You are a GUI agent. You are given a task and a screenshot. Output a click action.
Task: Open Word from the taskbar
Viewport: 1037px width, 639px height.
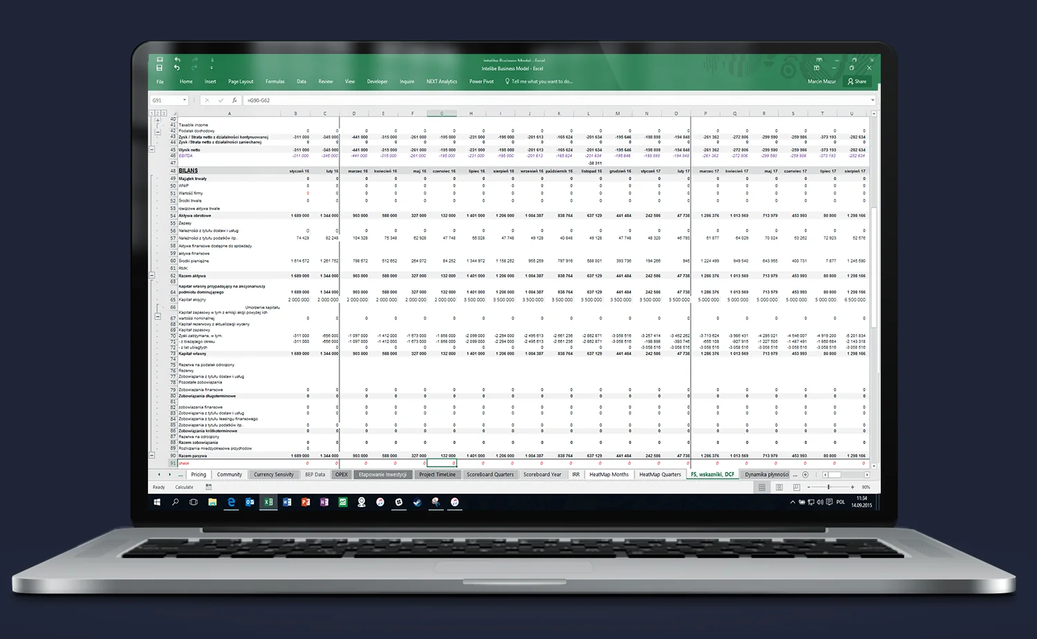287,502
